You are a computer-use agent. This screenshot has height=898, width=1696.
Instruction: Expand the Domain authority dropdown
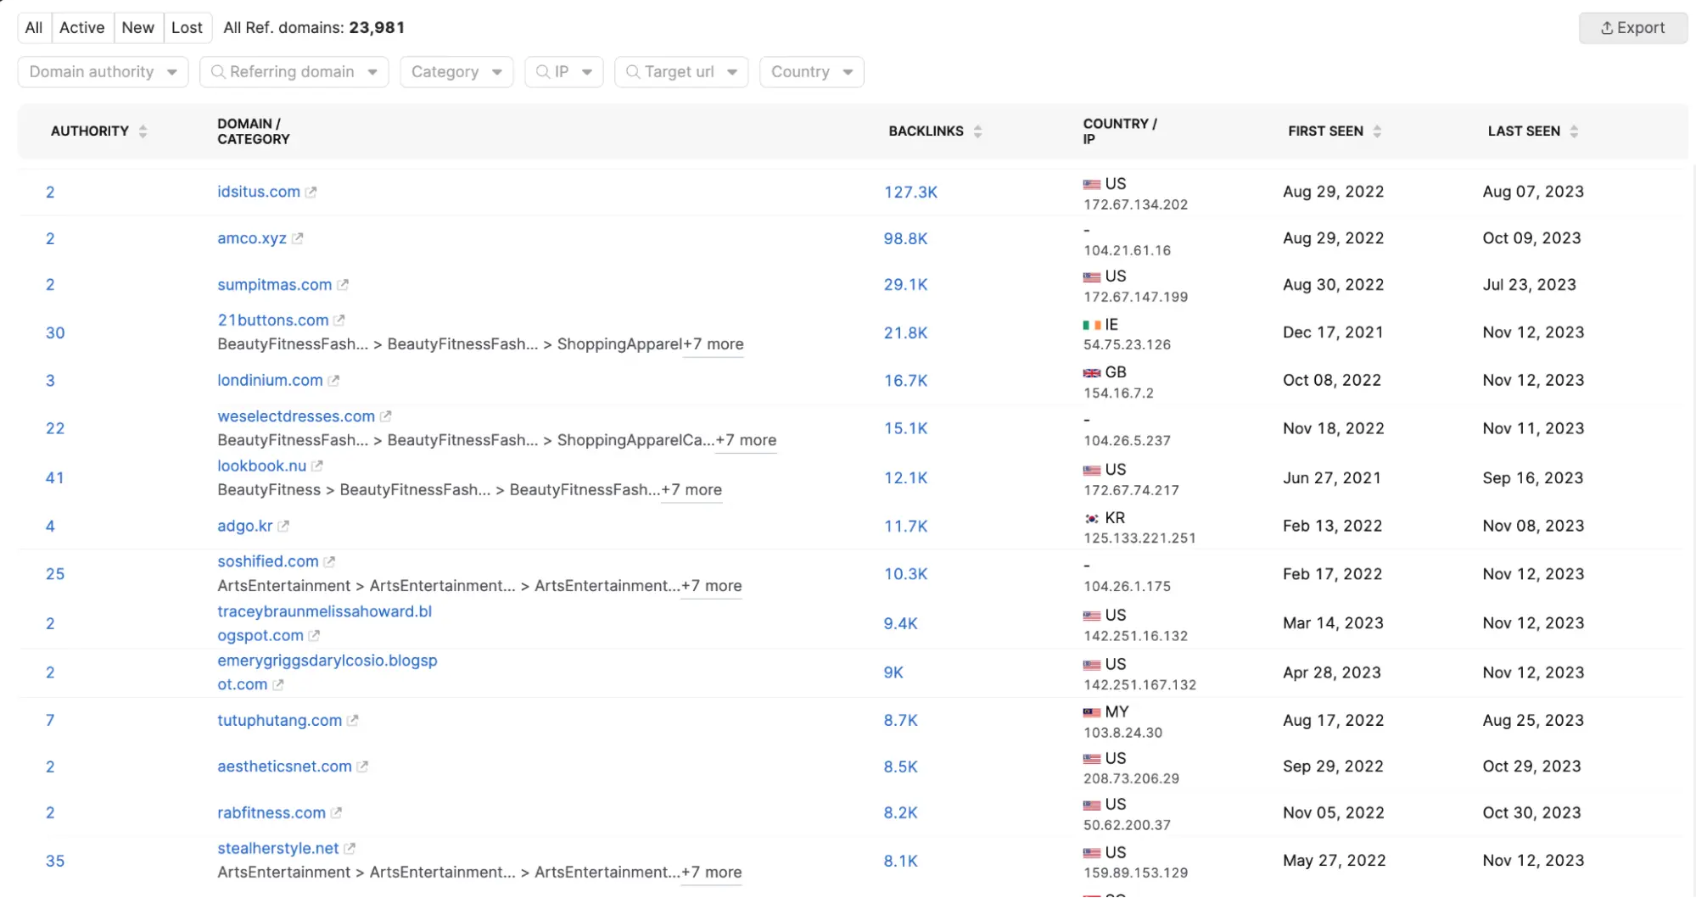tap(103, 72)
